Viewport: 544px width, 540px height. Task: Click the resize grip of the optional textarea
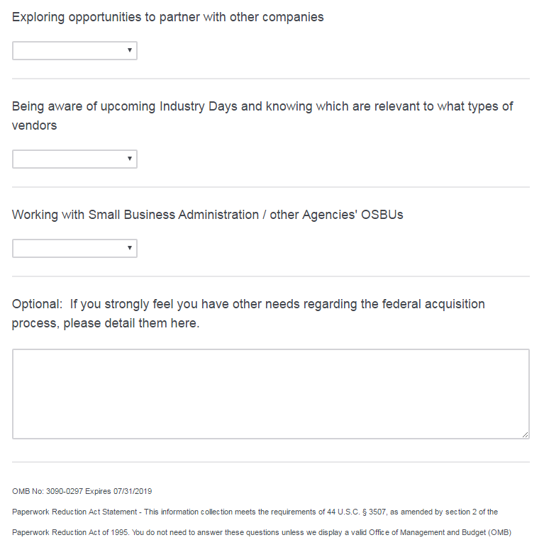click(x=525, y=434)
